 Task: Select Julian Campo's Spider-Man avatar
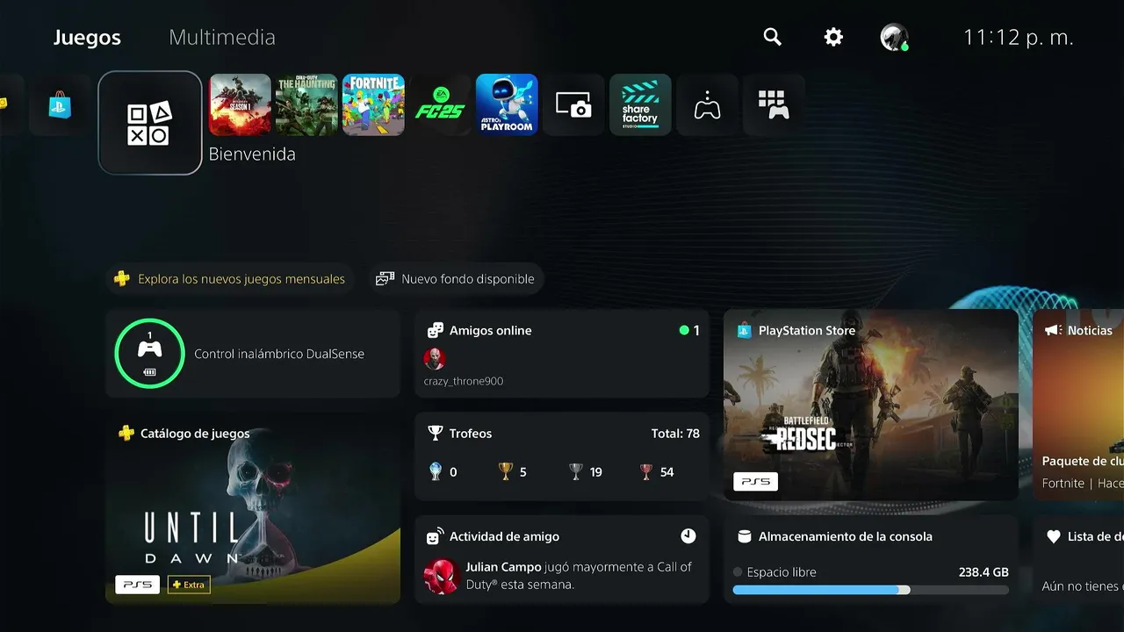pyautogui.click(x=442, y=577)
